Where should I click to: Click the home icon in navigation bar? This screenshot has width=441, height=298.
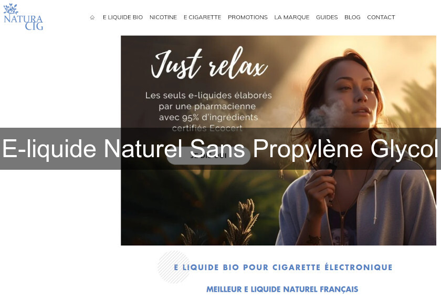point(92,17)
